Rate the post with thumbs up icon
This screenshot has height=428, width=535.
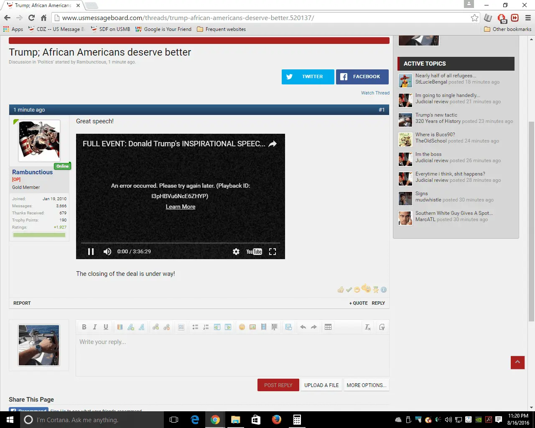pyautogui.click(x=341, y=290)
